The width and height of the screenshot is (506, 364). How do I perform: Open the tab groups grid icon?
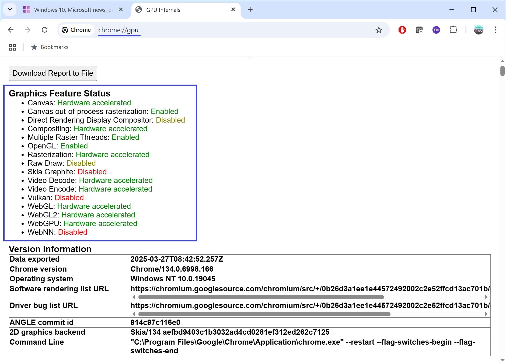pos(12,47)
